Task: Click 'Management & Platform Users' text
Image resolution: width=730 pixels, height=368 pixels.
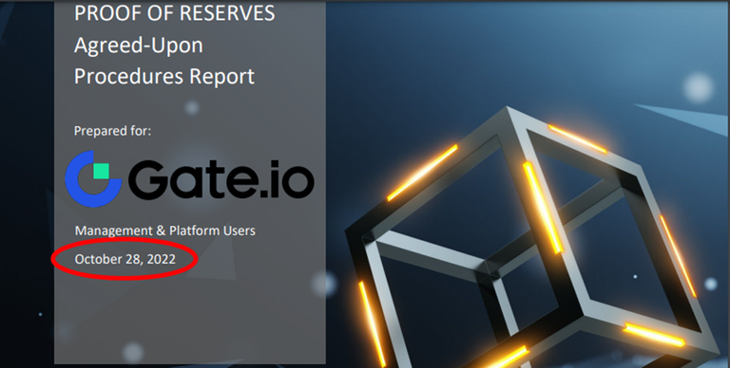Action: (x=164, y=230)
